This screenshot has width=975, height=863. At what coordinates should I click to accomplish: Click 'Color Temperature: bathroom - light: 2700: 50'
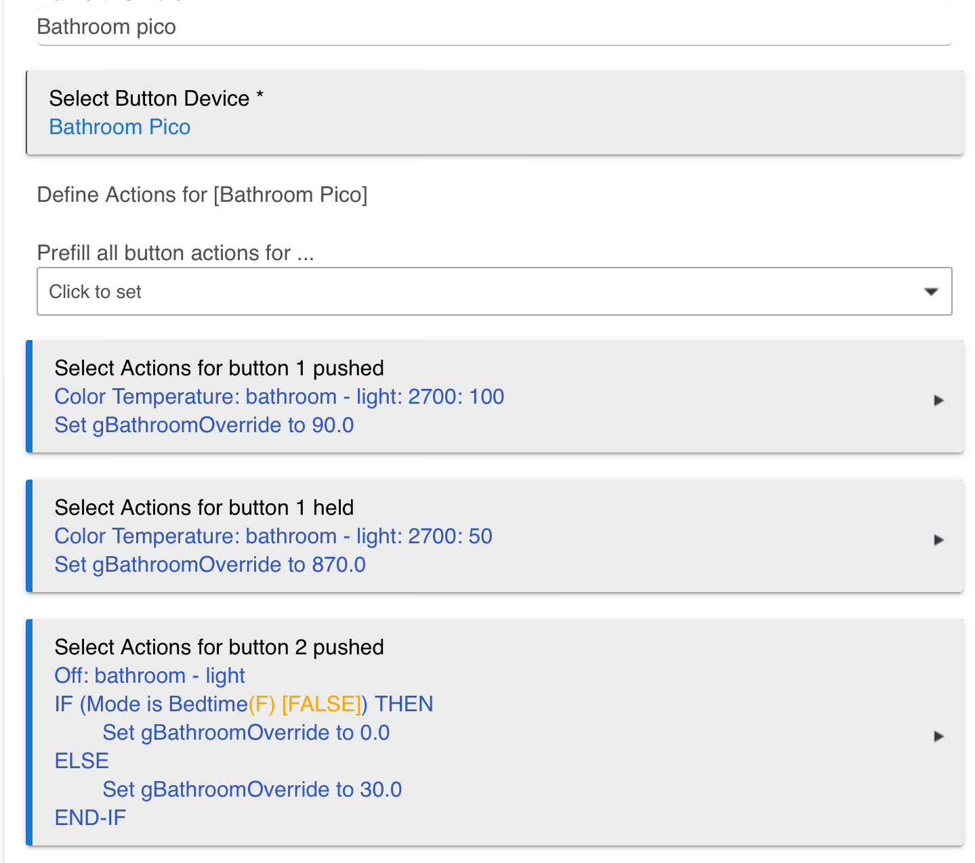click(x=273, y=536)
